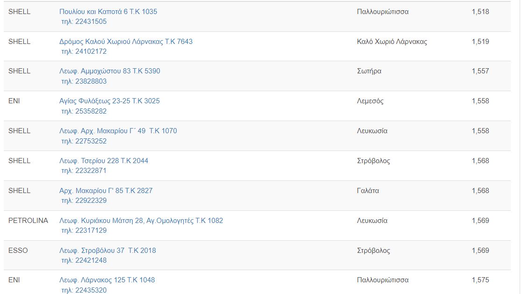Select the Λεωφ. Κυριάκου Μάτση 28 link
This screenshot has height=294, width=521.
coord(141,221)
